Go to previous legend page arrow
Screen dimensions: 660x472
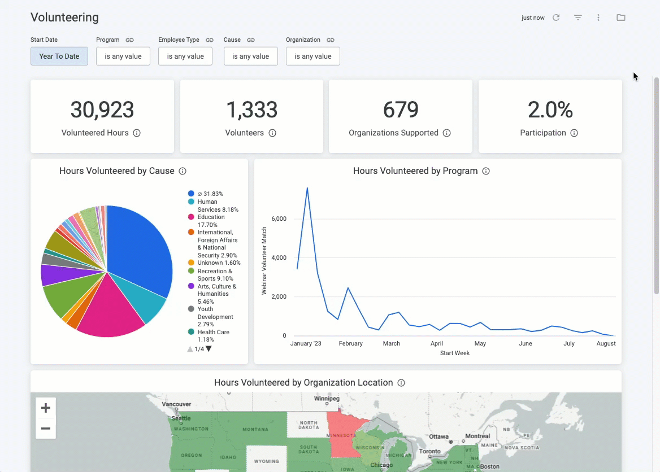coord(190,349)
